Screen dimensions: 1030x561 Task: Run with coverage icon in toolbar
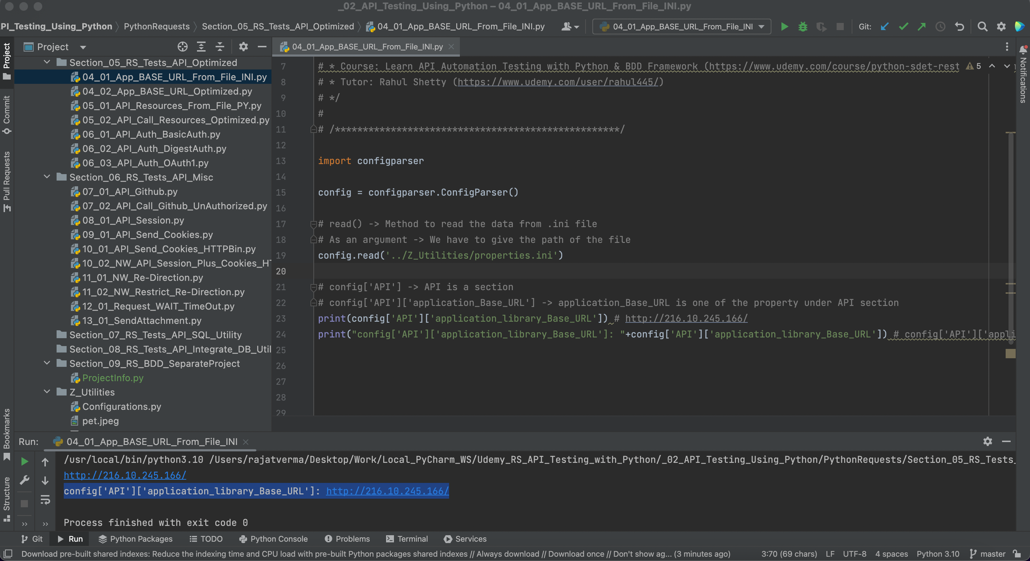click(x=821, y=27)
